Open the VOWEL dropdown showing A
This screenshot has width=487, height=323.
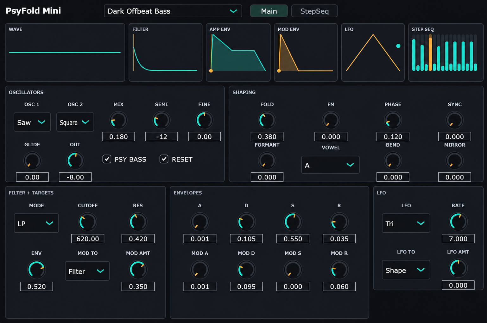tap(330, 165)
